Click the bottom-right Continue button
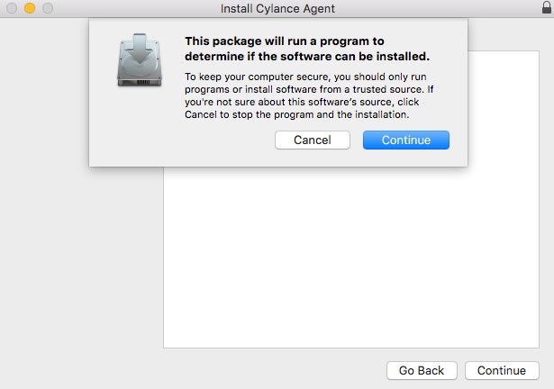554x389 pixels. coord(502,370)
